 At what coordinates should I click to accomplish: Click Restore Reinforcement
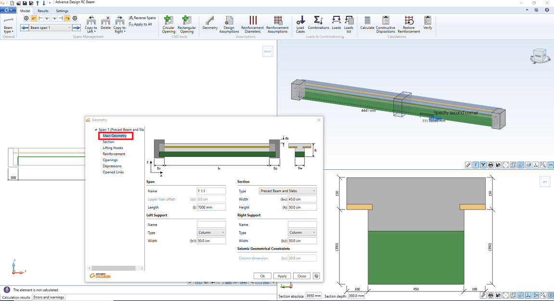tap(409, 25)
